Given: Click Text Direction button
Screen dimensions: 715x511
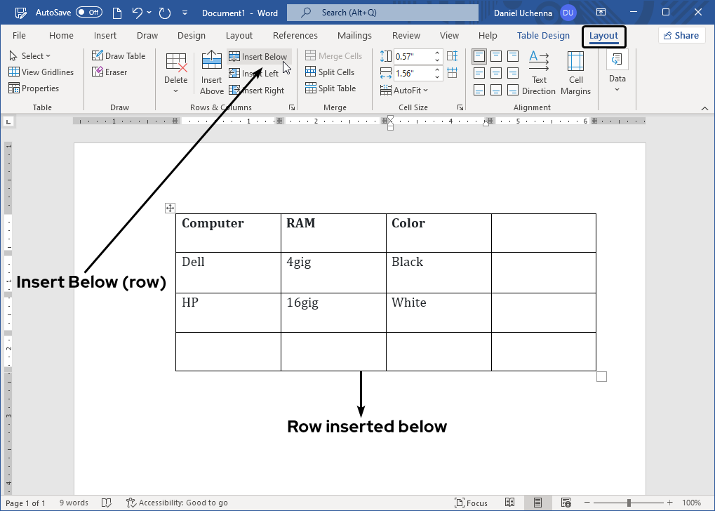Looking at the screenshot, I should pyautogui.click(x=539, y=72).
